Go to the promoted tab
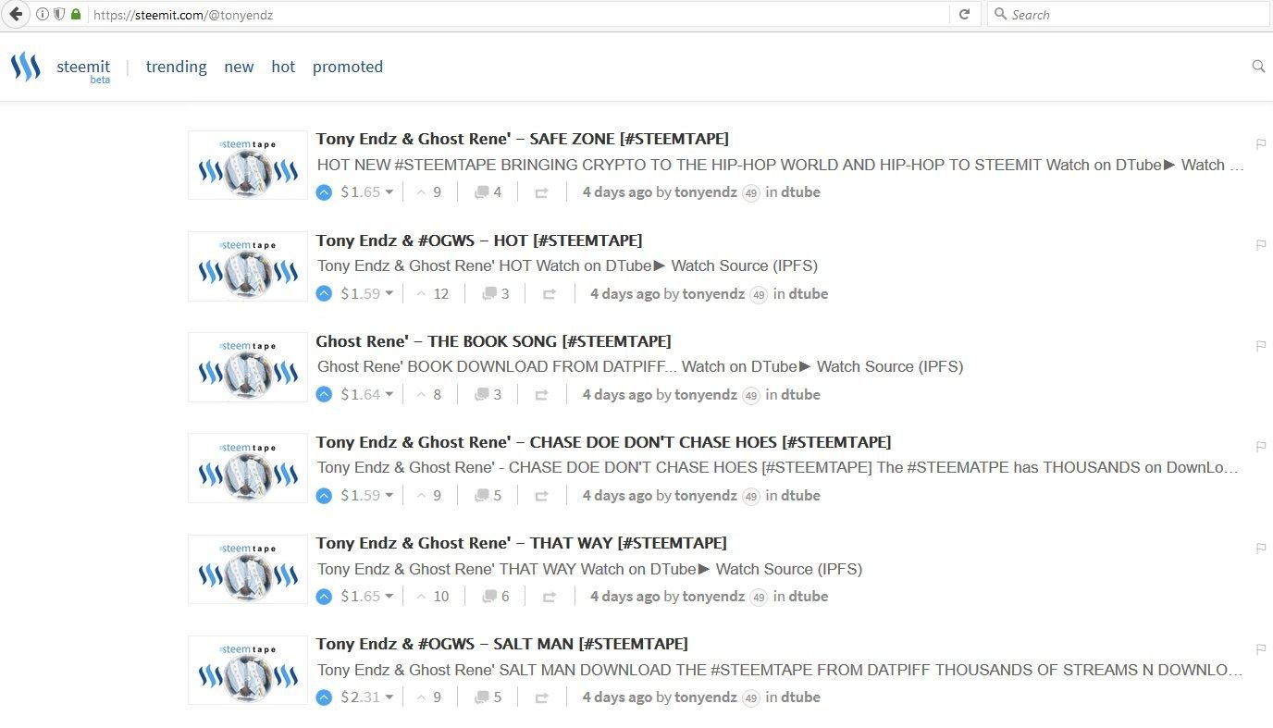 (x=348, y=67)
